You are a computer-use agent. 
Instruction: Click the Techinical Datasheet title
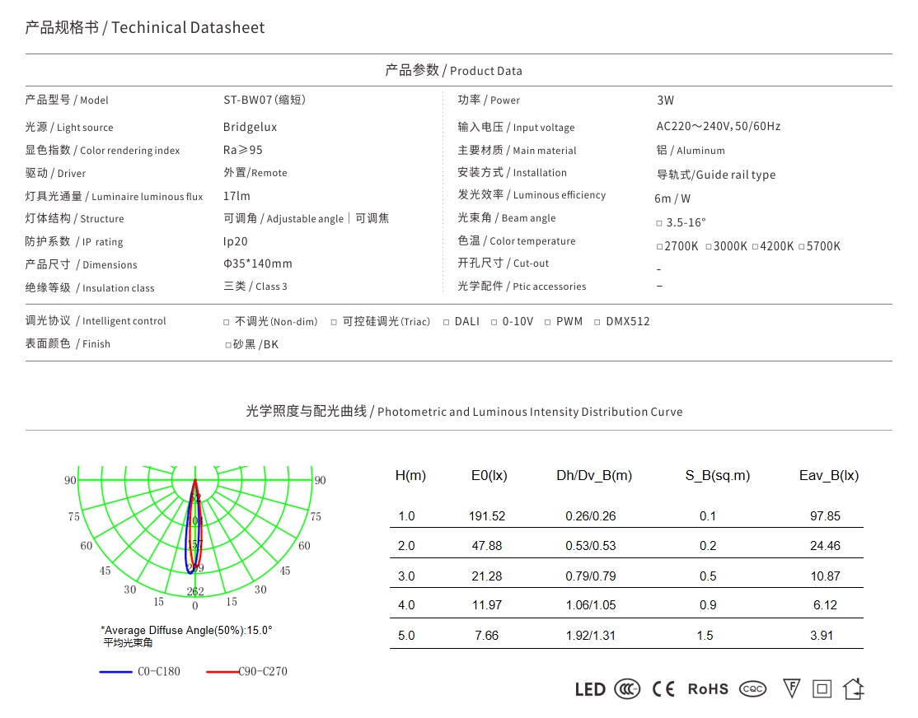pos(188,27)
